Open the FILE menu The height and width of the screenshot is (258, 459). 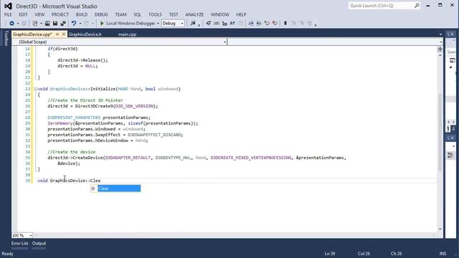pos(8,14)
